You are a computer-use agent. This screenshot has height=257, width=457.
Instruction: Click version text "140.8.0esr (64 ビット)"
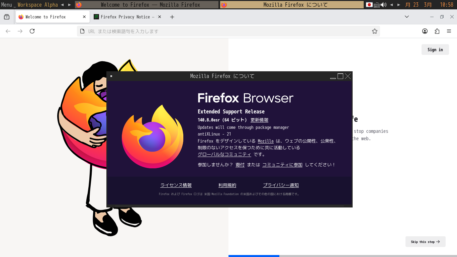[x=222, y=120]
